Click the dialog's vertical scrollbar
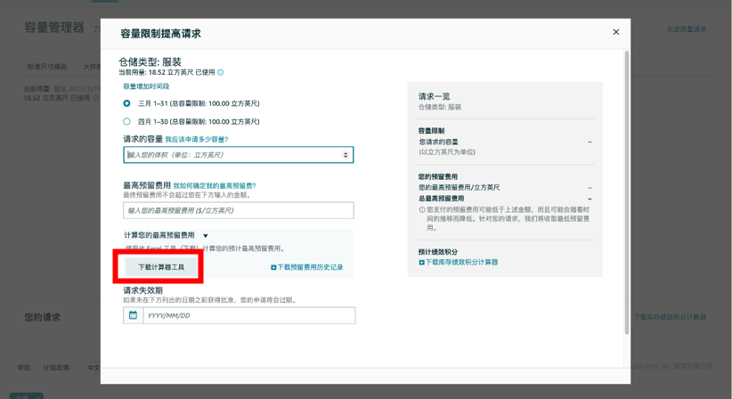732x399 pixels. [x=627, y=192]
